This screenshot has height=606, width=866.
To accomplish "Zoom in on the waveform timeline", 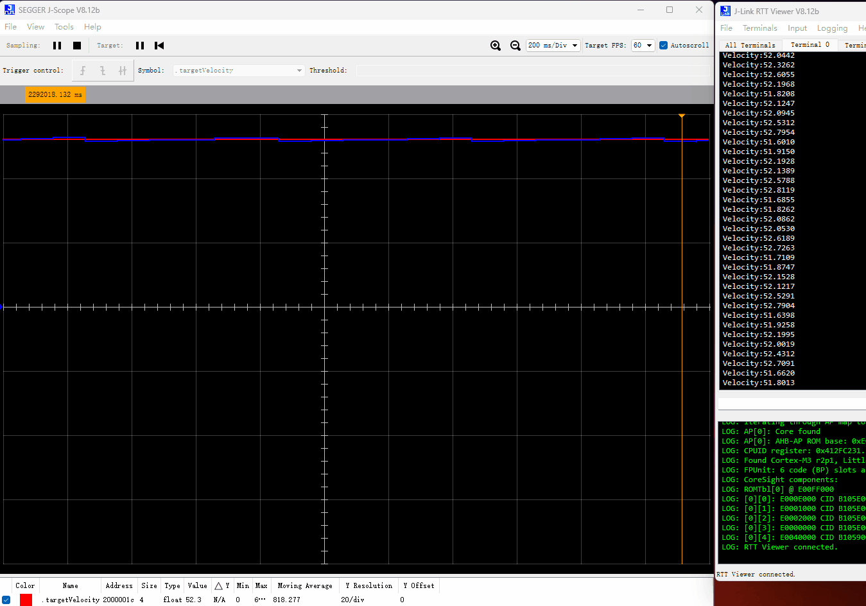I will (x=495, y=45).
